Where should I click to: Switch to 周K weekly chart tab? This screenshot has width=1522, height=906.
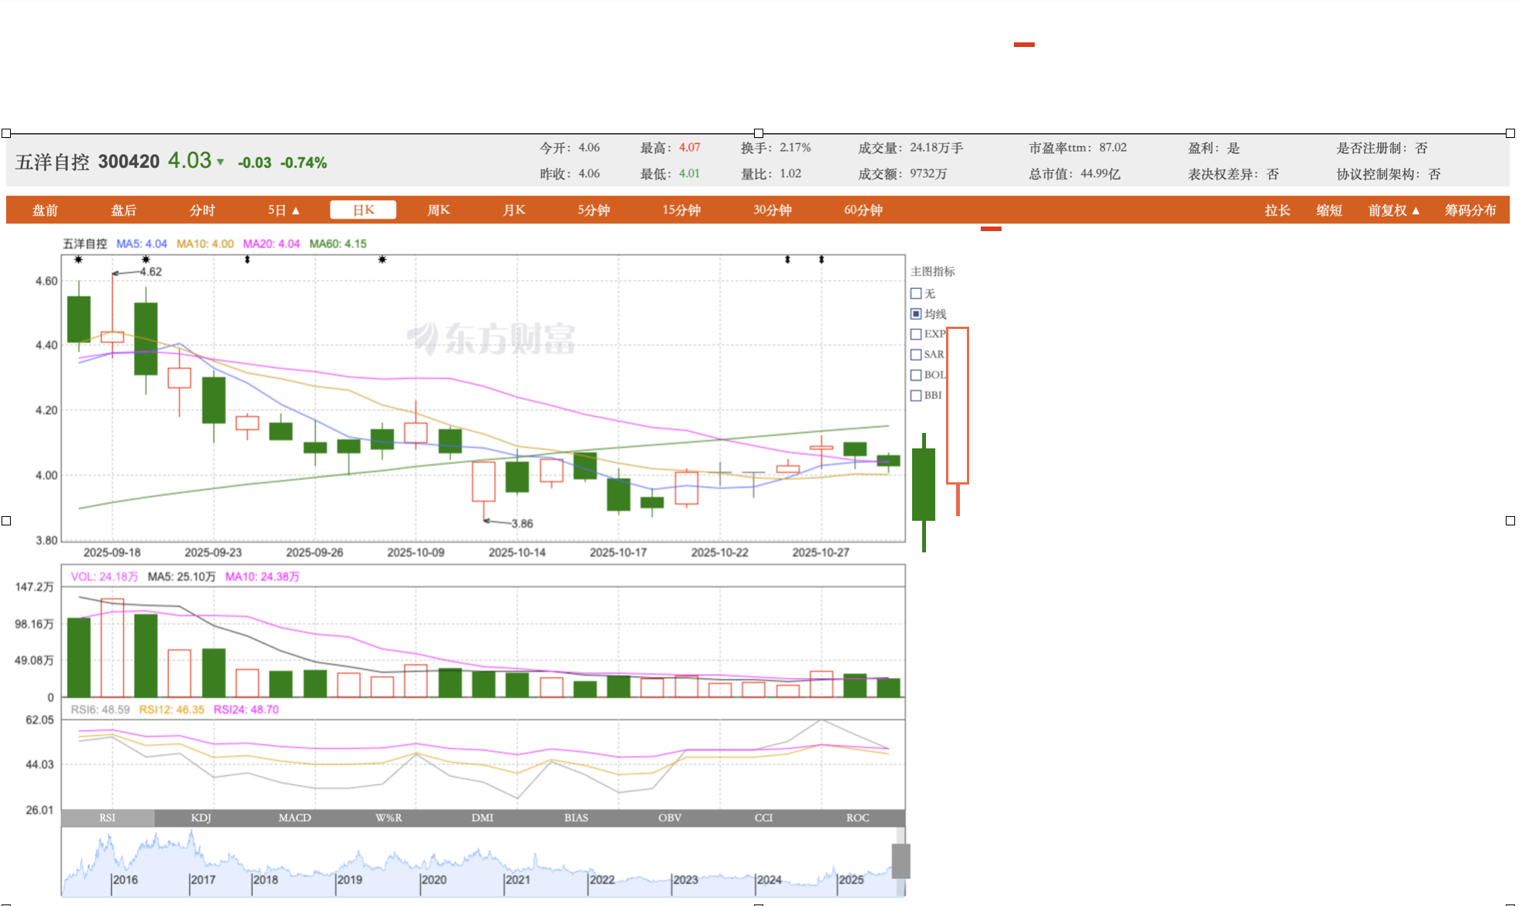pyautogui.click(x=438, y=210)
